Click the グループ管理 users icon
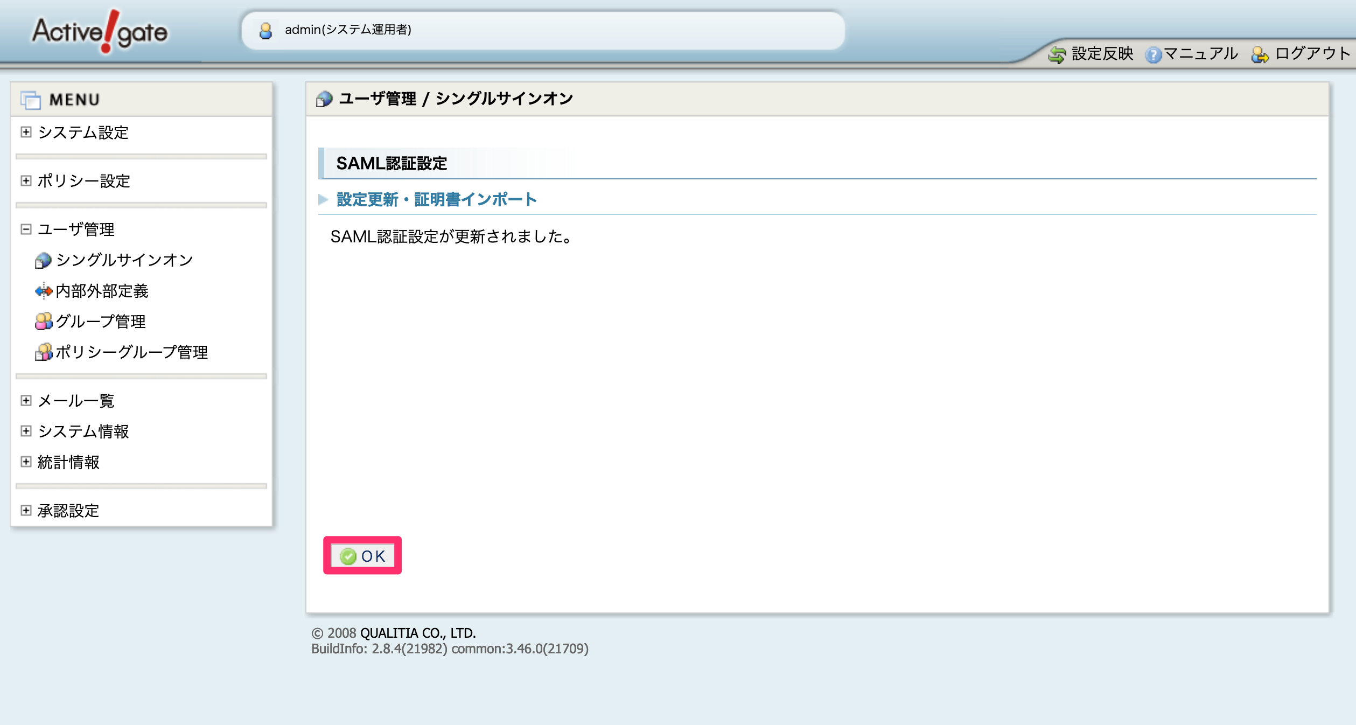 (x=43, y=322)
